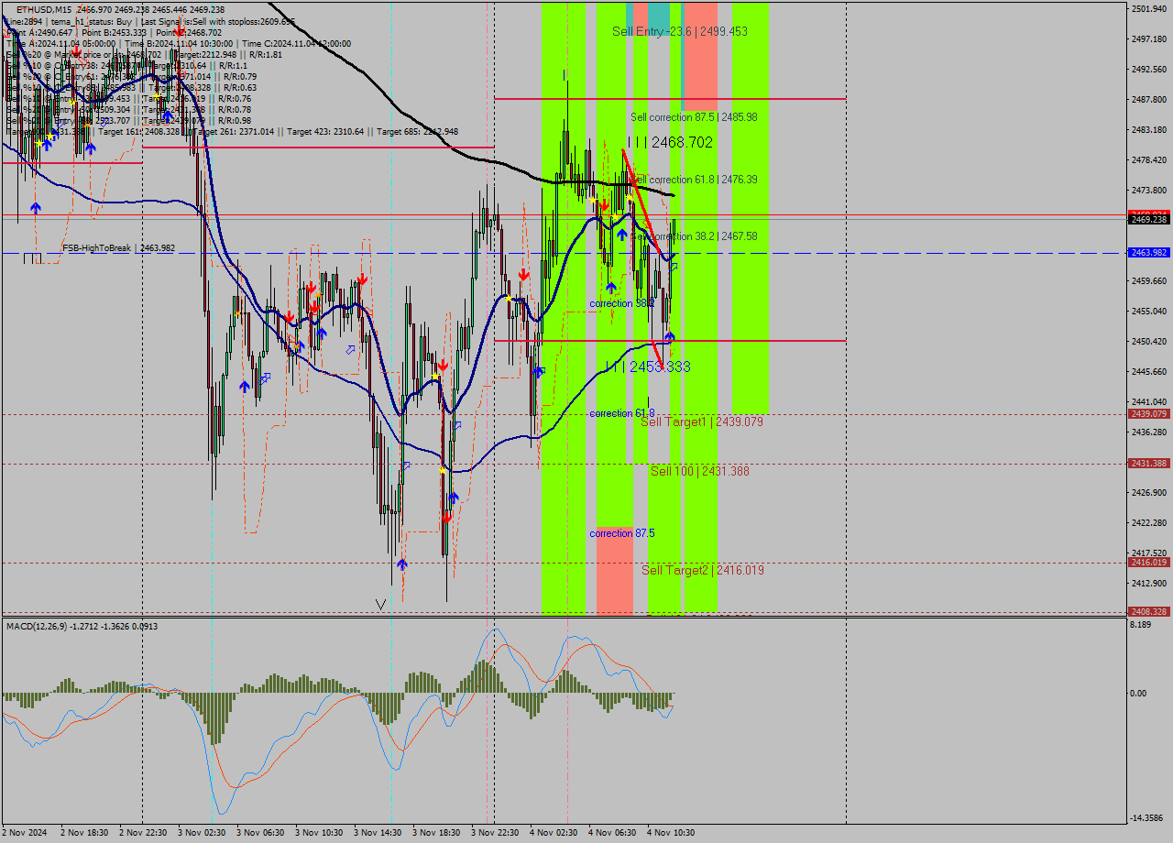Select the 'Sell correction 87.5 | 2485.98' label
1173x843 pixels.
(x=694, y=117)
